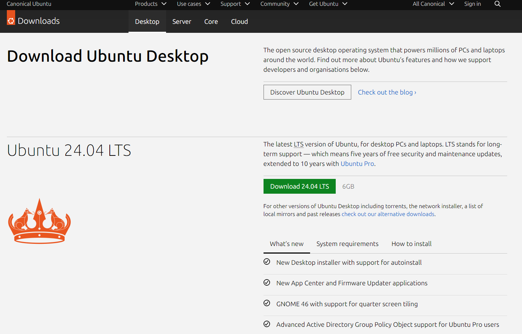Screen dimensions: 522x334
Task: Click the Download 24.04 LTS button
Action: [x=299, y=186]
